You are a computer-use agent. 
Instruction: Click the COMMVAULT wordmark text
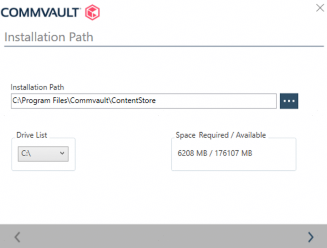(41, 13)
